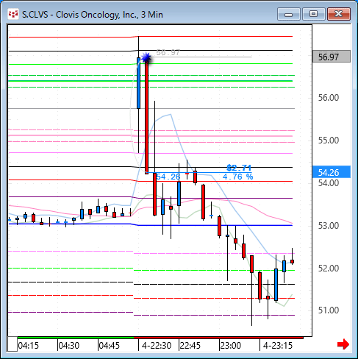Click the 56.00 price axis label
358x359 pixels.
[x=329, y=98]
